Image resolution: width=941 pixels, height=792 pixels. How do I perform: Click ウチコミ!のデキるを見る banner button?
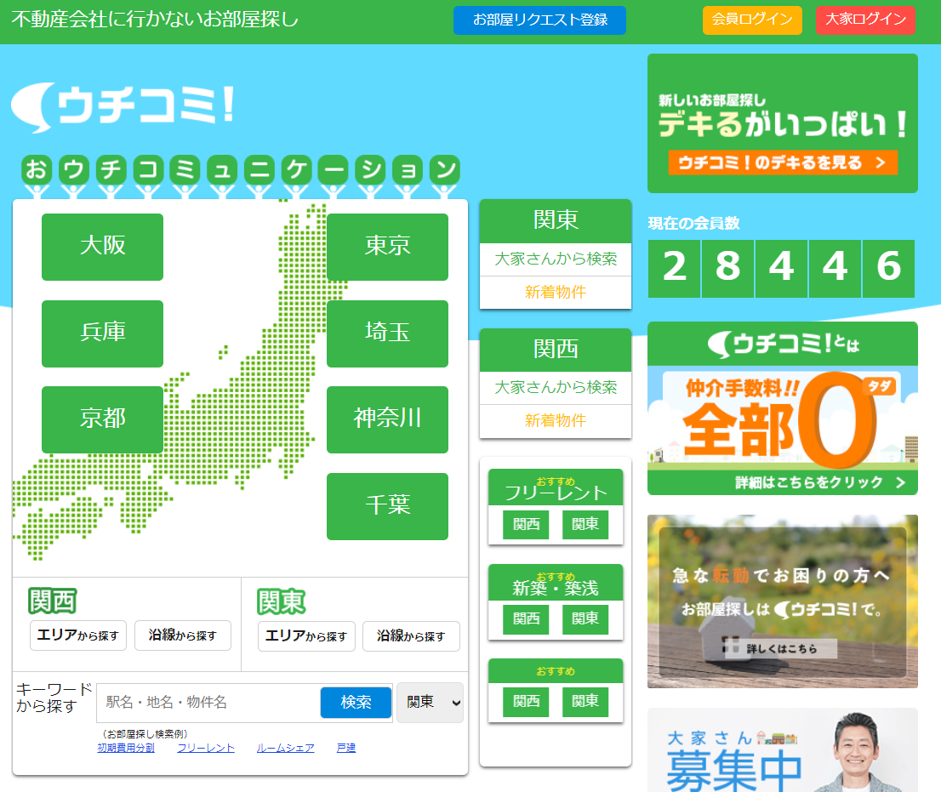783,162
